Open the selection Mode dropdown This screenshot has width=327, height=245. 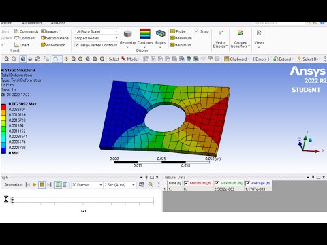[131, 59]
